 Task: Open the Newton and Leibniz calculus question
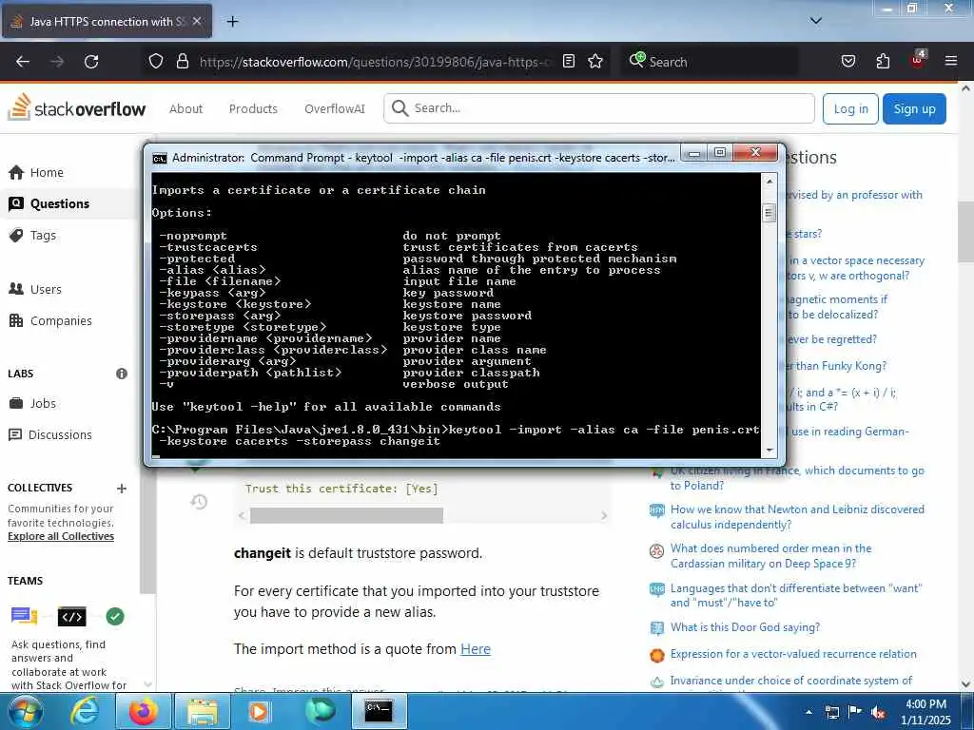(x=797, y=516)
